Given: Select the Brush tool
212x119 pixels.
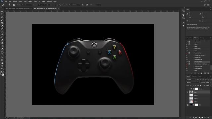Looking at the screenshot, I should pyautogui.click(x=2, y=31).
